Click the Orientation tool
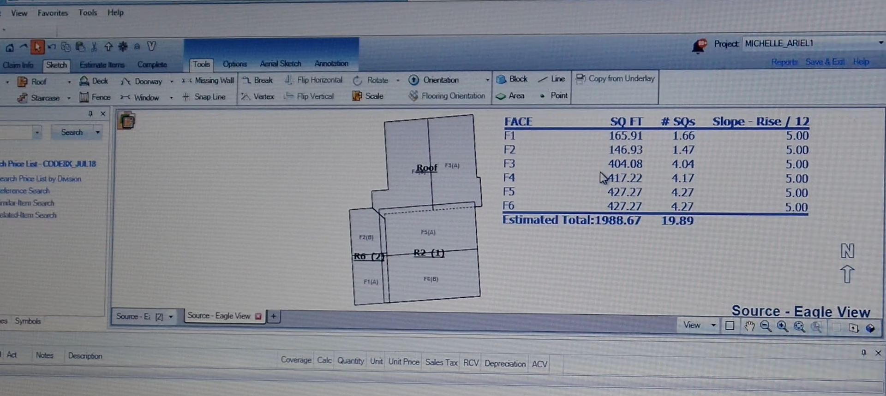The image size is (886, 396). coord(434,80)
